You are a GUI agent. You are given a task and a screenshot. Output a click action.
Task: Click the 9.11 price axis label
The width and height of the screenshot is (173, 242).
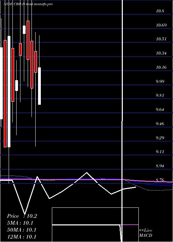[x=160, y=152]
